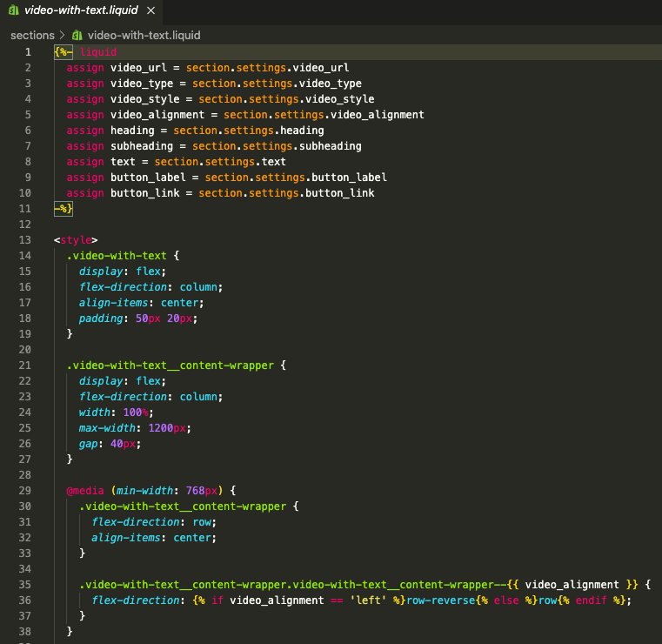Screen dimensions: 662x644
Task: Click line number 29 in the gutter
Action: coord(25,491)
